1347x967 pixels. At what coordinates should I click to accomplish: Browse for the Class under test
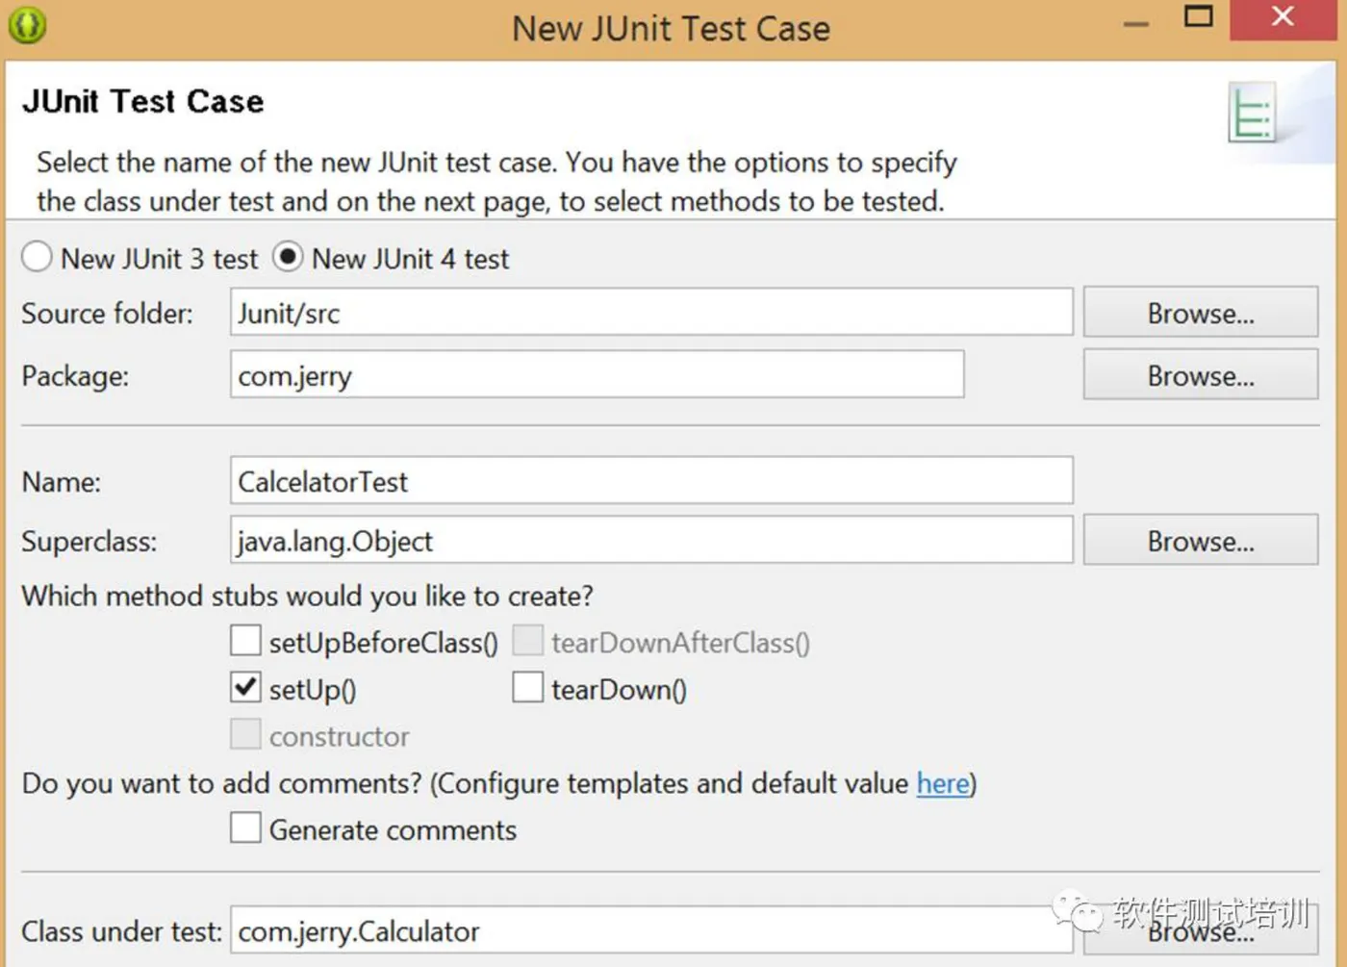click(1200, 930)
